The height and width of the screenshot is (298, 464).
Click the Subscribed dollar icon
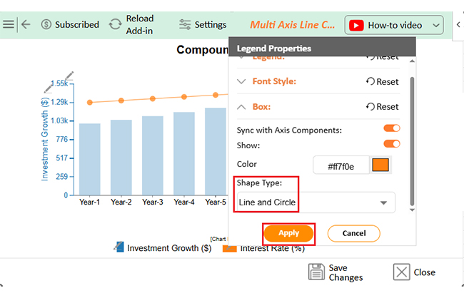point(46,24)
